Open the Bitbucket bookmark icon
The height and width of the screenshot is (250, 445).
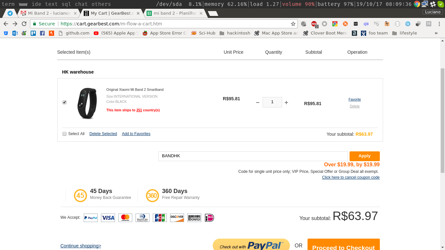point(6,33)
